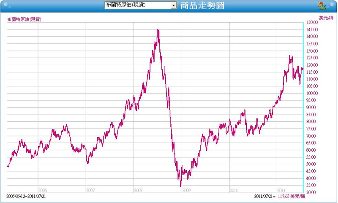
Task: Click the 布蘭特原油(現貨) chart legend label
Action: point(24,19)
